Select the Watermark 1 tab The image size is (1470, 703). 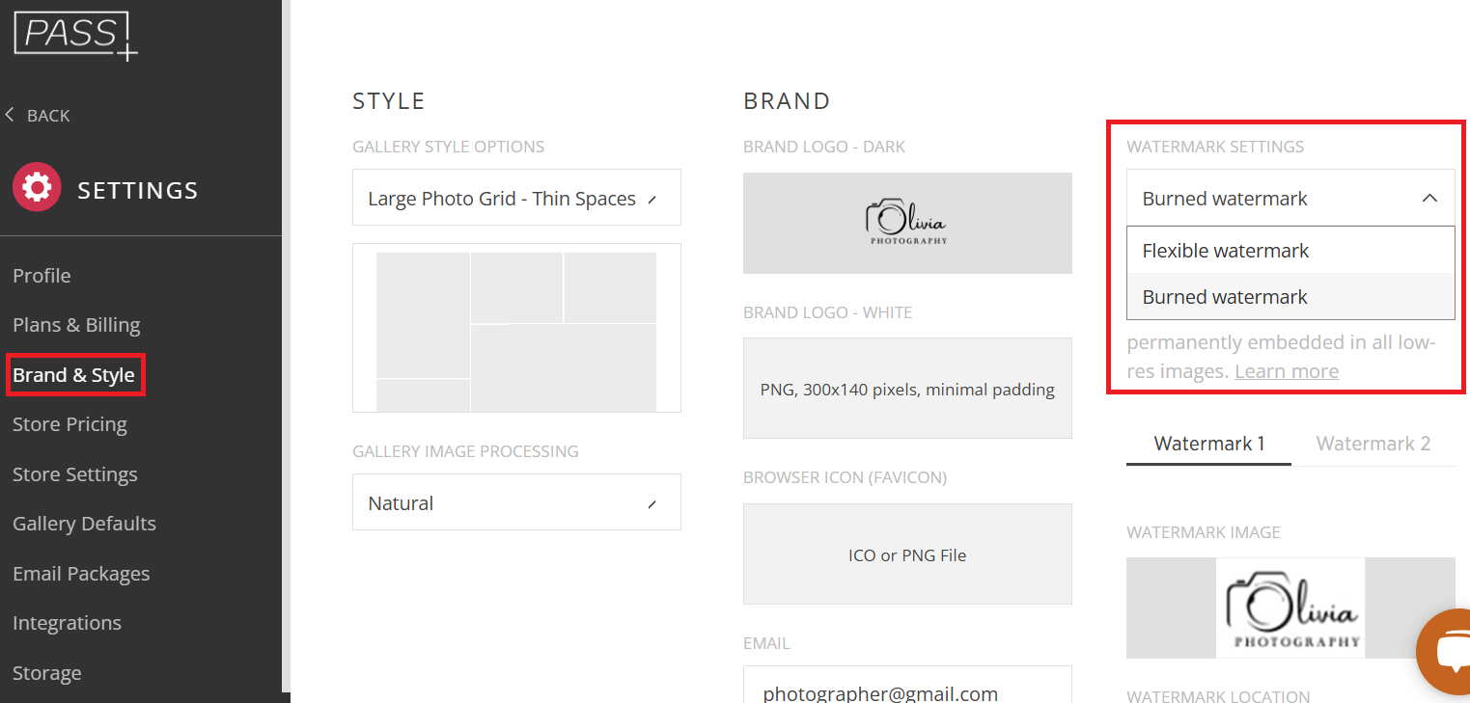[1208, 444]
